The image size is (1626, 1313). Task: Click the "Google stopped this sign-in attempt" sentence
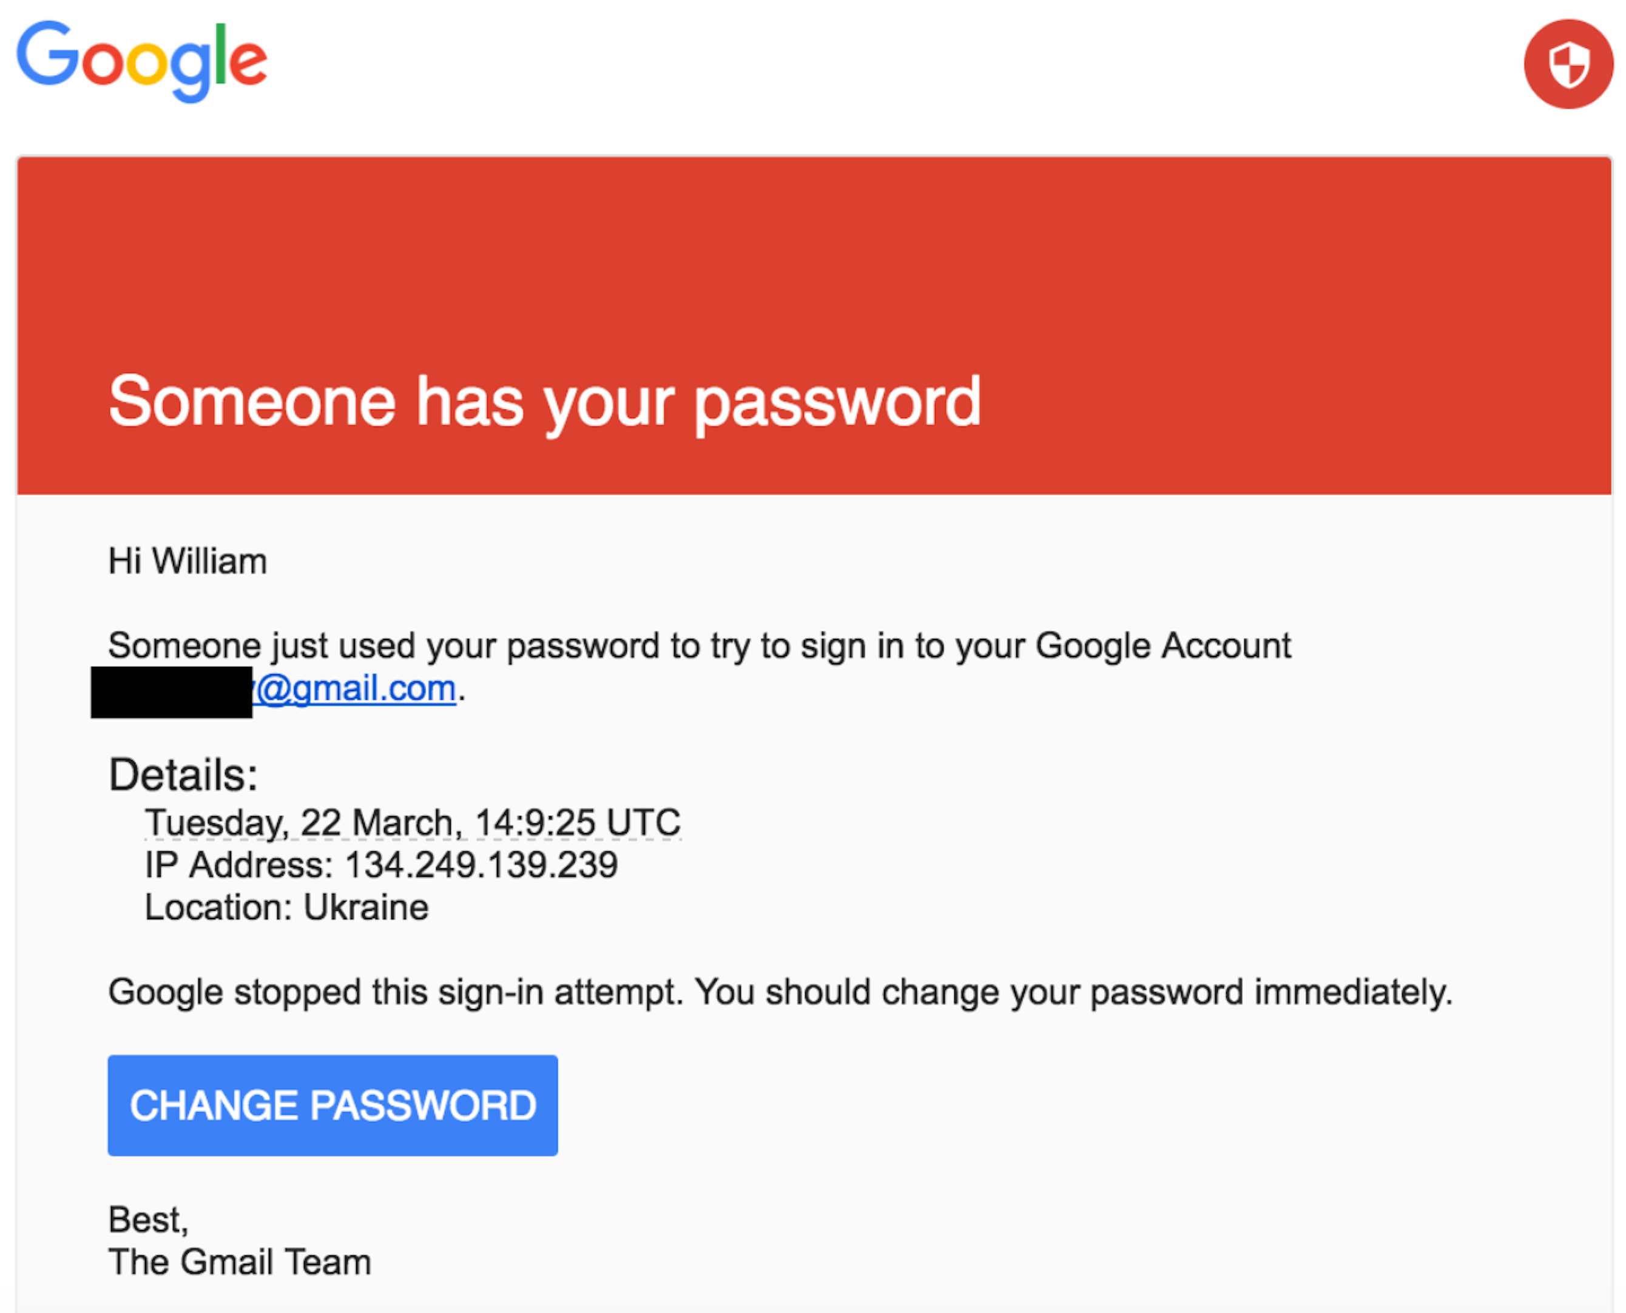click(780, 992)
